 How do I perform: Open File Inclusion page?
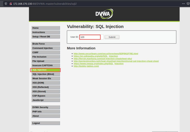click(x=46, y=57)
